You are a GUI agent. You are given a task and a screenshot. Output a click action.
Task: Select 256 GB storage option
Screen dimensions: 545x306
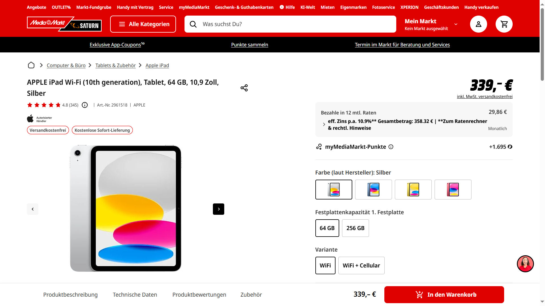point(355,228)
